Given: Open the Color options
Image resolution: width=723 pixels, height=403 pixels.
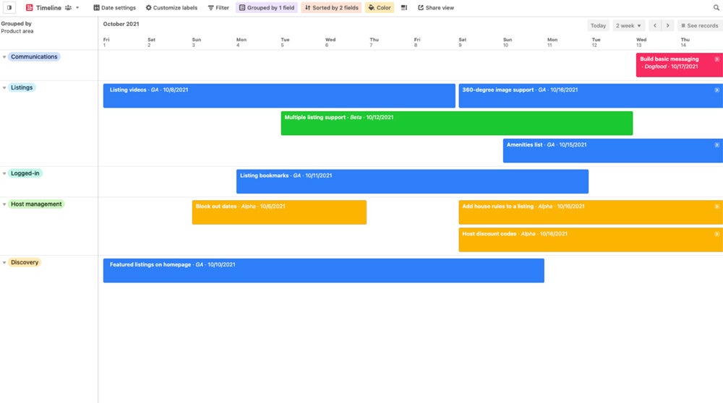Looking at the screenshot, I should click(380, 8).
